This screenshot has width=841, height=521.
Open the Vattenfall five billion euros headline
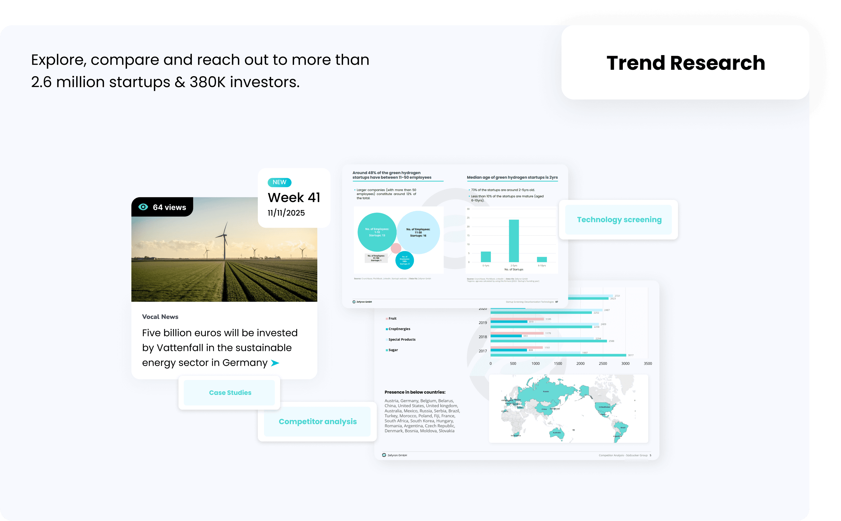pyautogui.click(x=219, y=347)
